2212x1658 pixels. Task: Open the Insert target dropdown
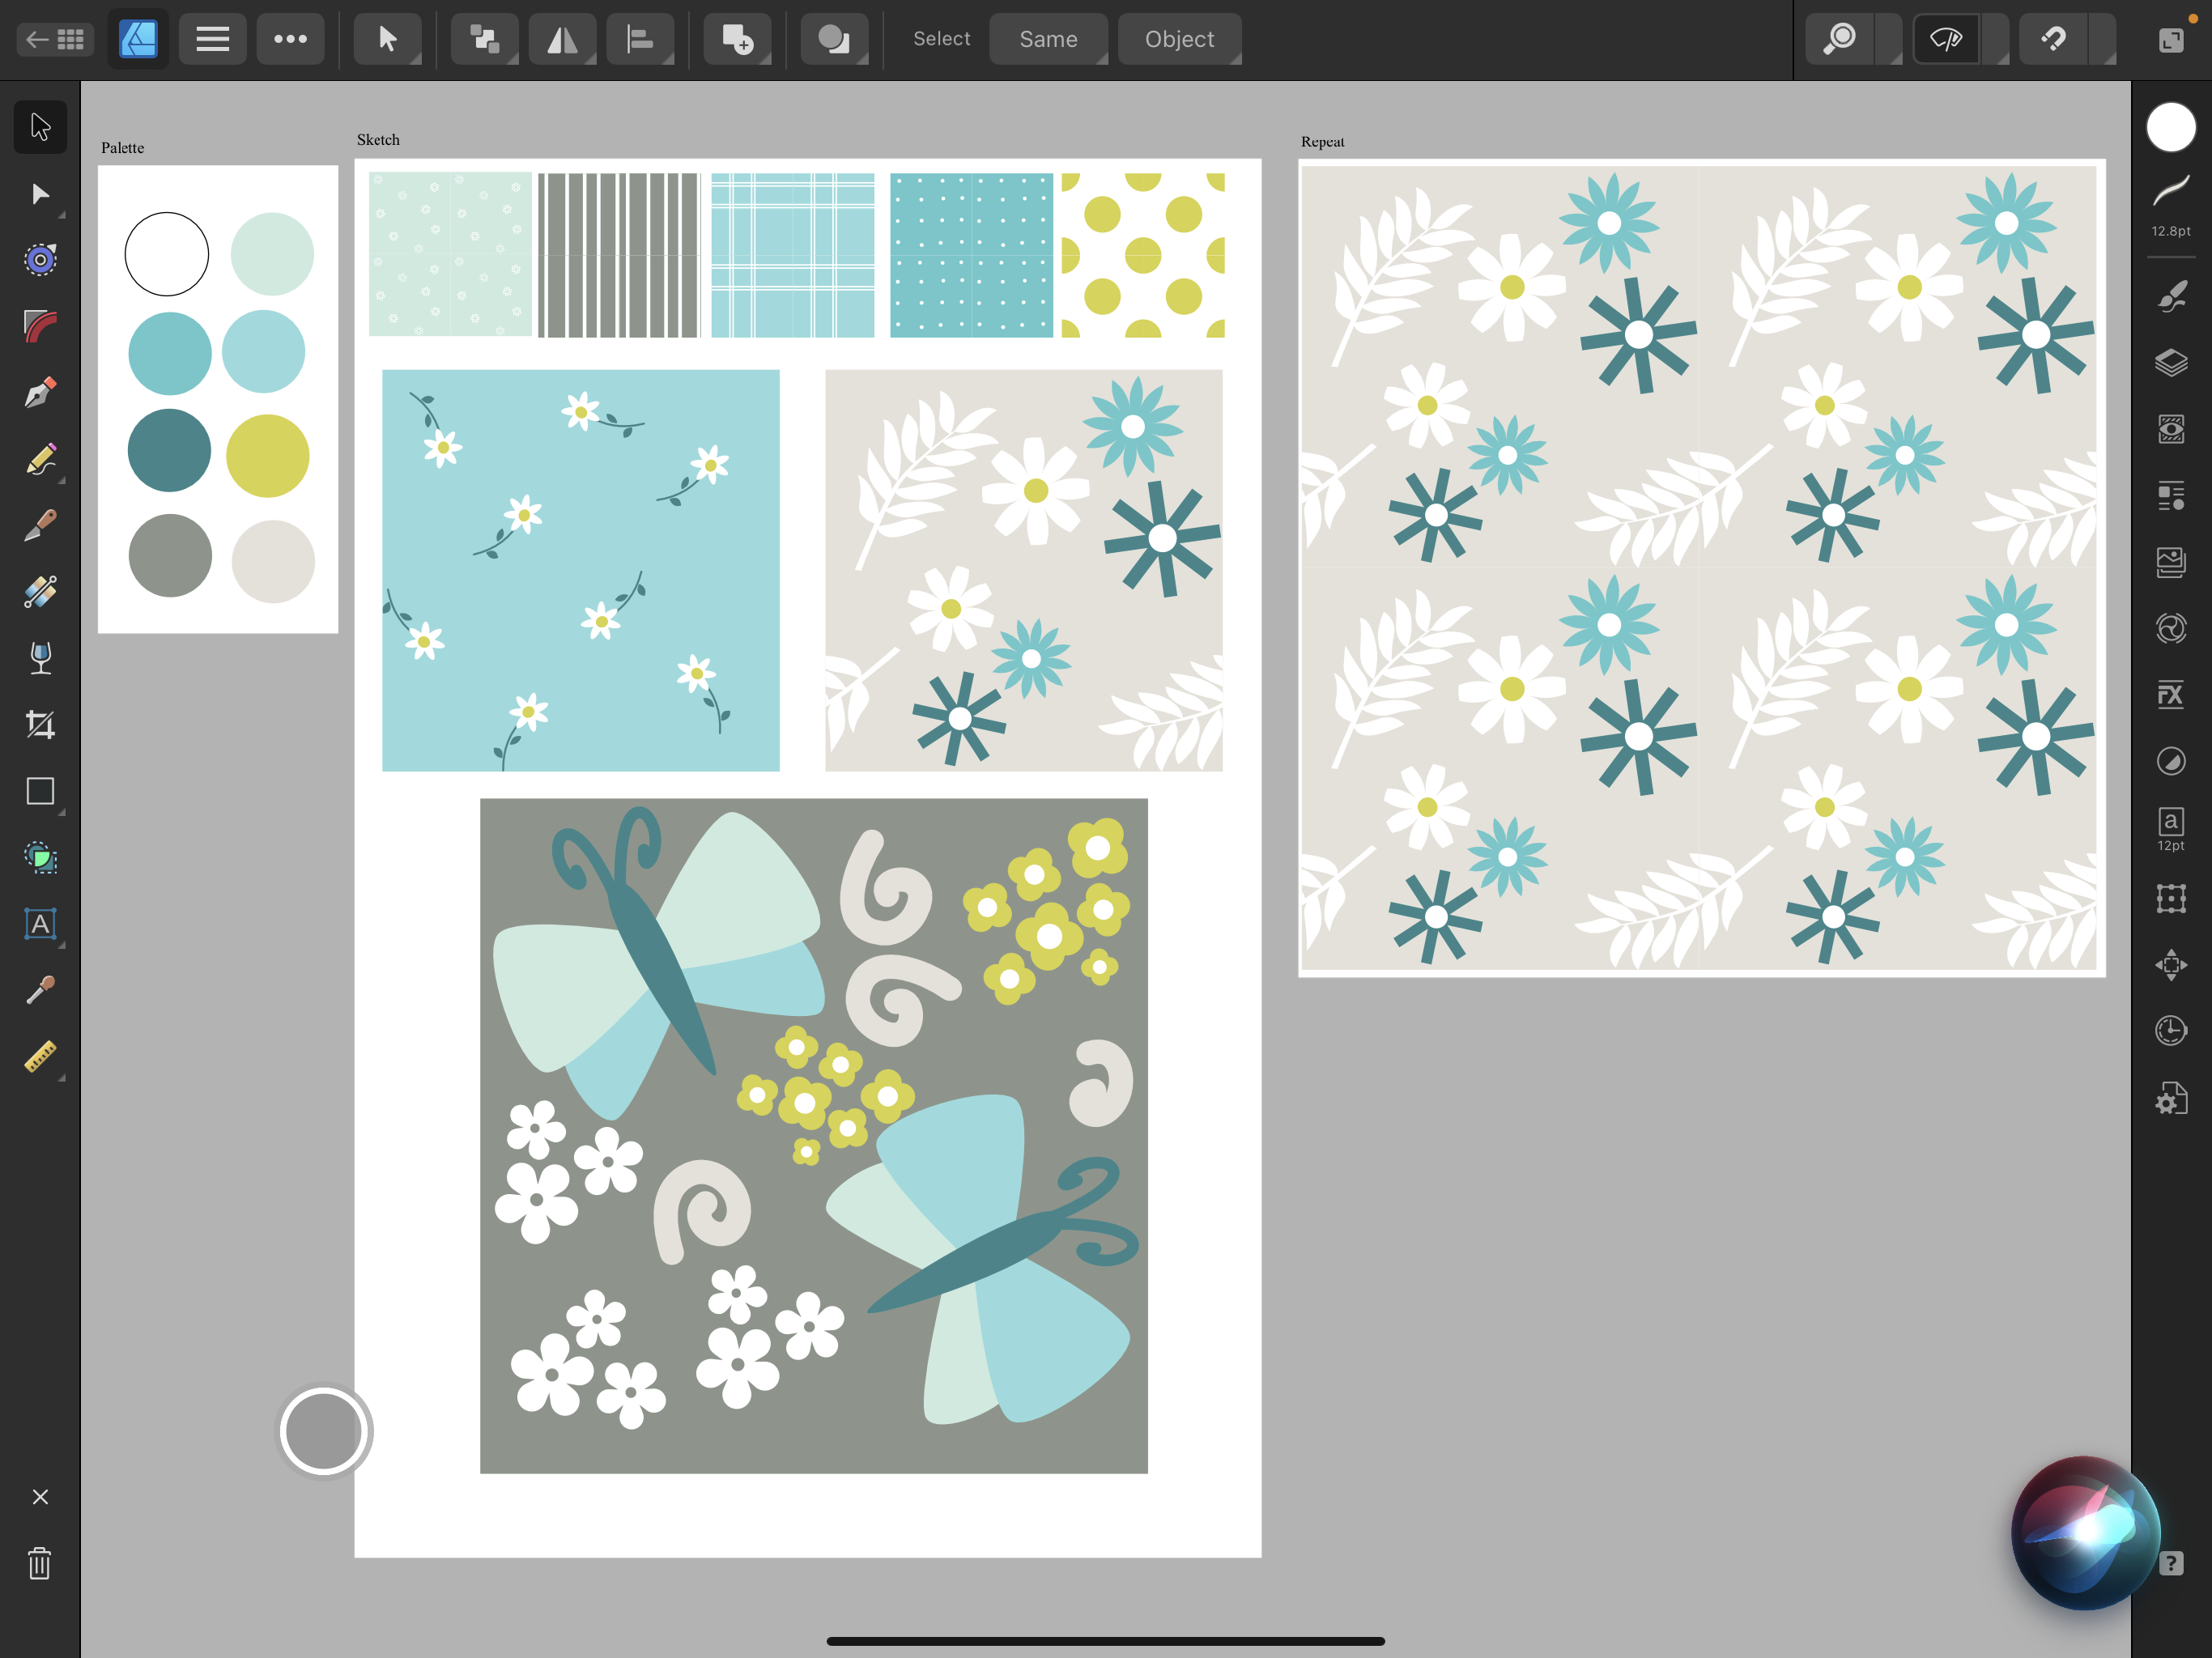click(738, 39)
